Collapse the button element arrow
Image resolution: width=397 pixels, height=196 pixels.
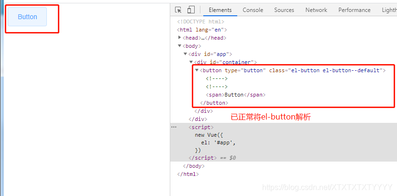click(x=197, y=70)
